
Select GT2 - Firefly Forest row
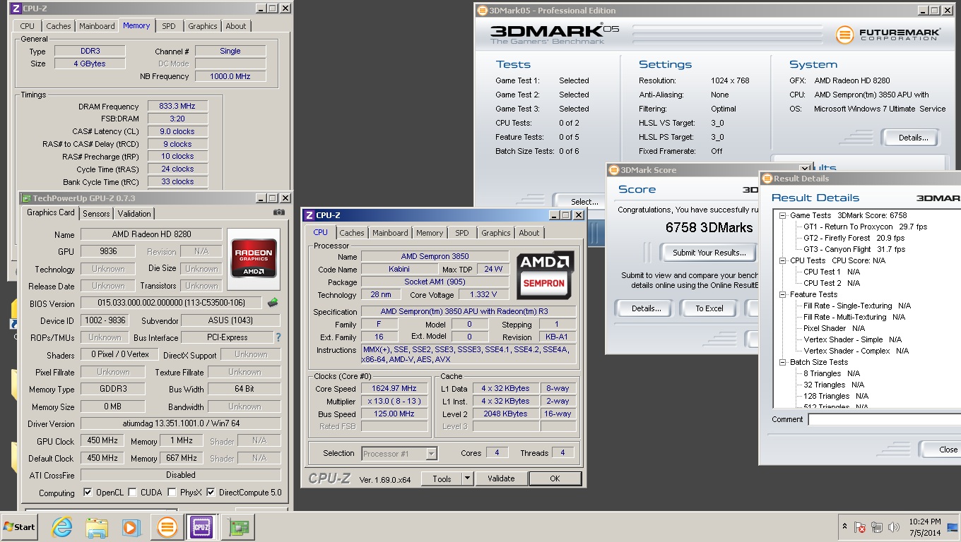pyautogui.click(x=854, y=238)
